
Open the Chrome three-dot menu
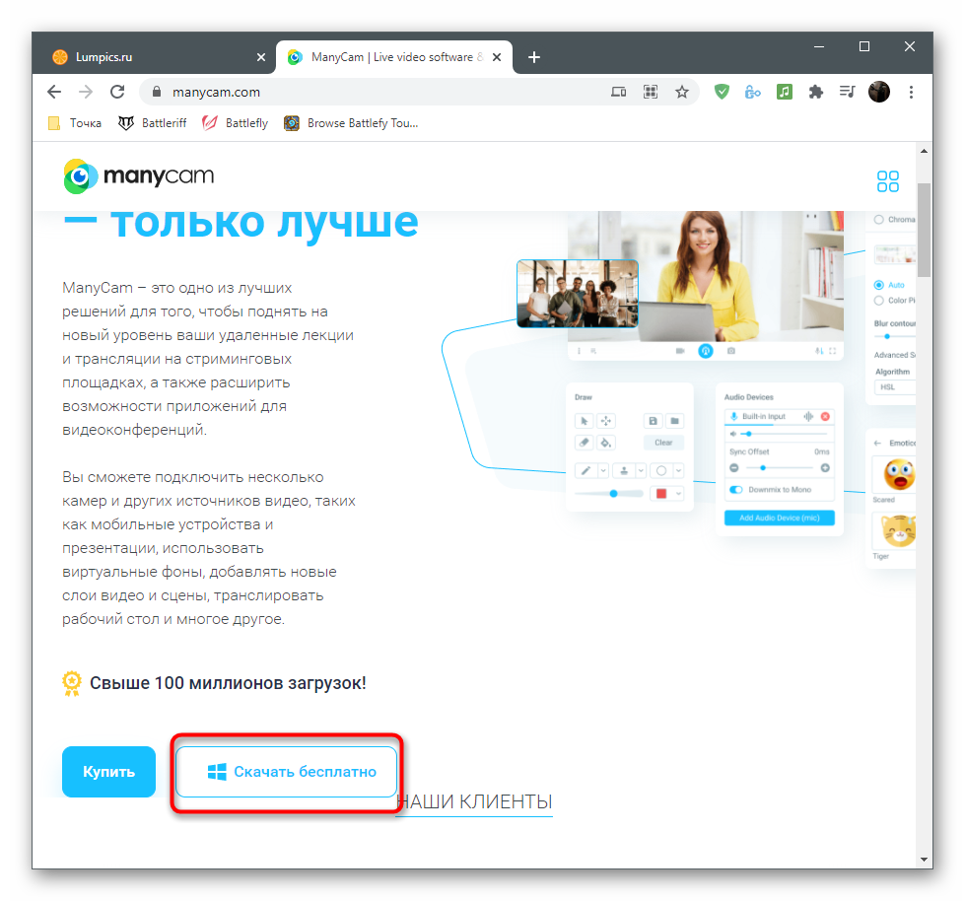pyautogui.click(x=911, y=93)
